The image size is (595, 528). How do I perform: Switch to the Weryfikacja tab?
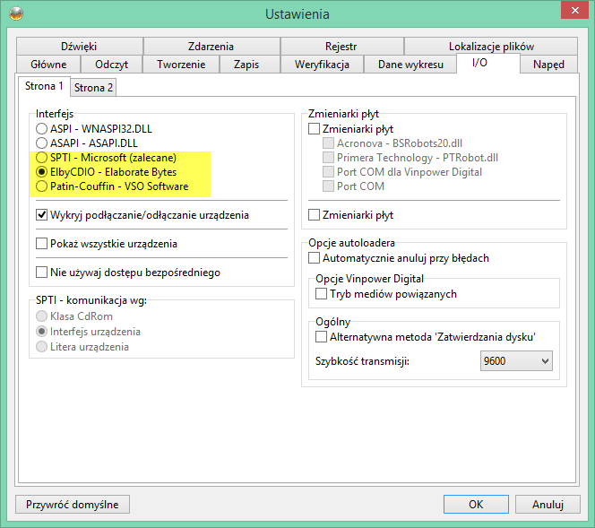(322, 65)
